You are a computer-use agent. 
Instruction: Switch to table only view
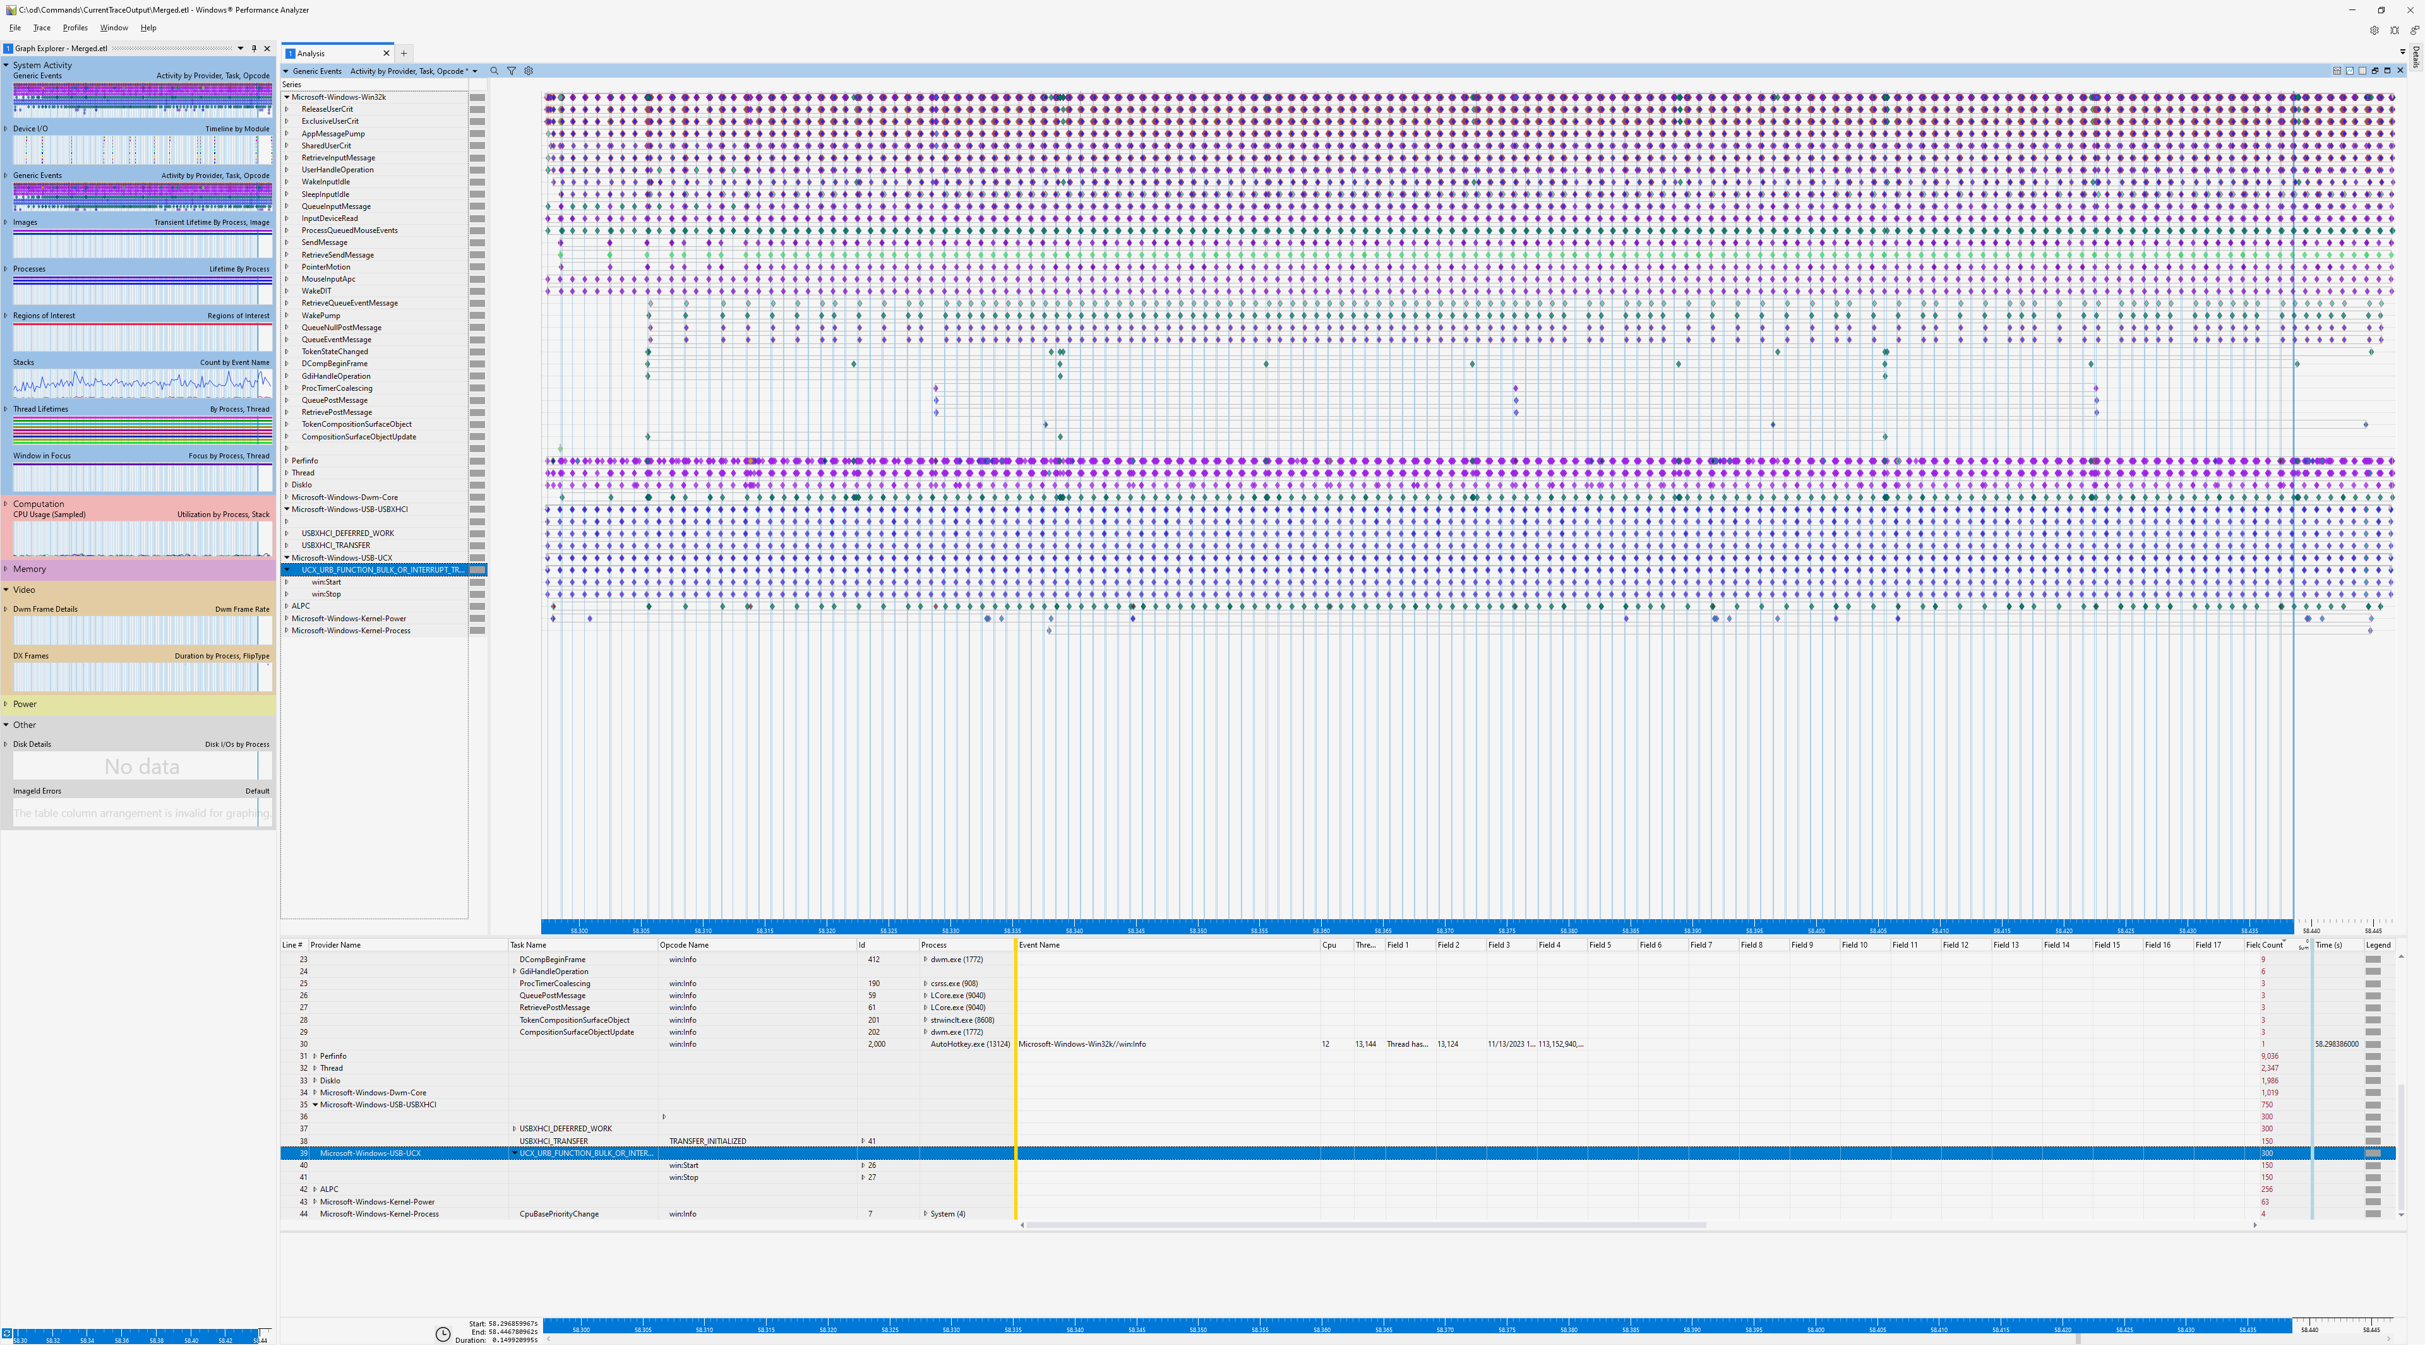[x=2362, y=71]
